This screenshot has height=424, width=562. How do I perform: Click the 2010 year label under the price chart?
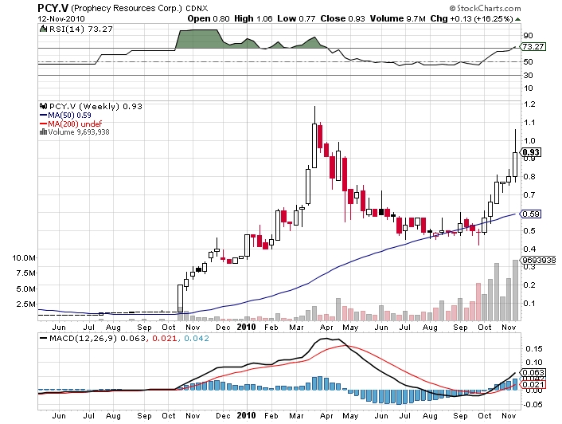click(247, 327)
